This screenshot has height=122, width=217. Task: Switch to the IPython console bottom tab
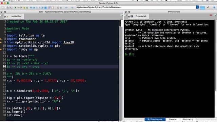pos(155,119)
